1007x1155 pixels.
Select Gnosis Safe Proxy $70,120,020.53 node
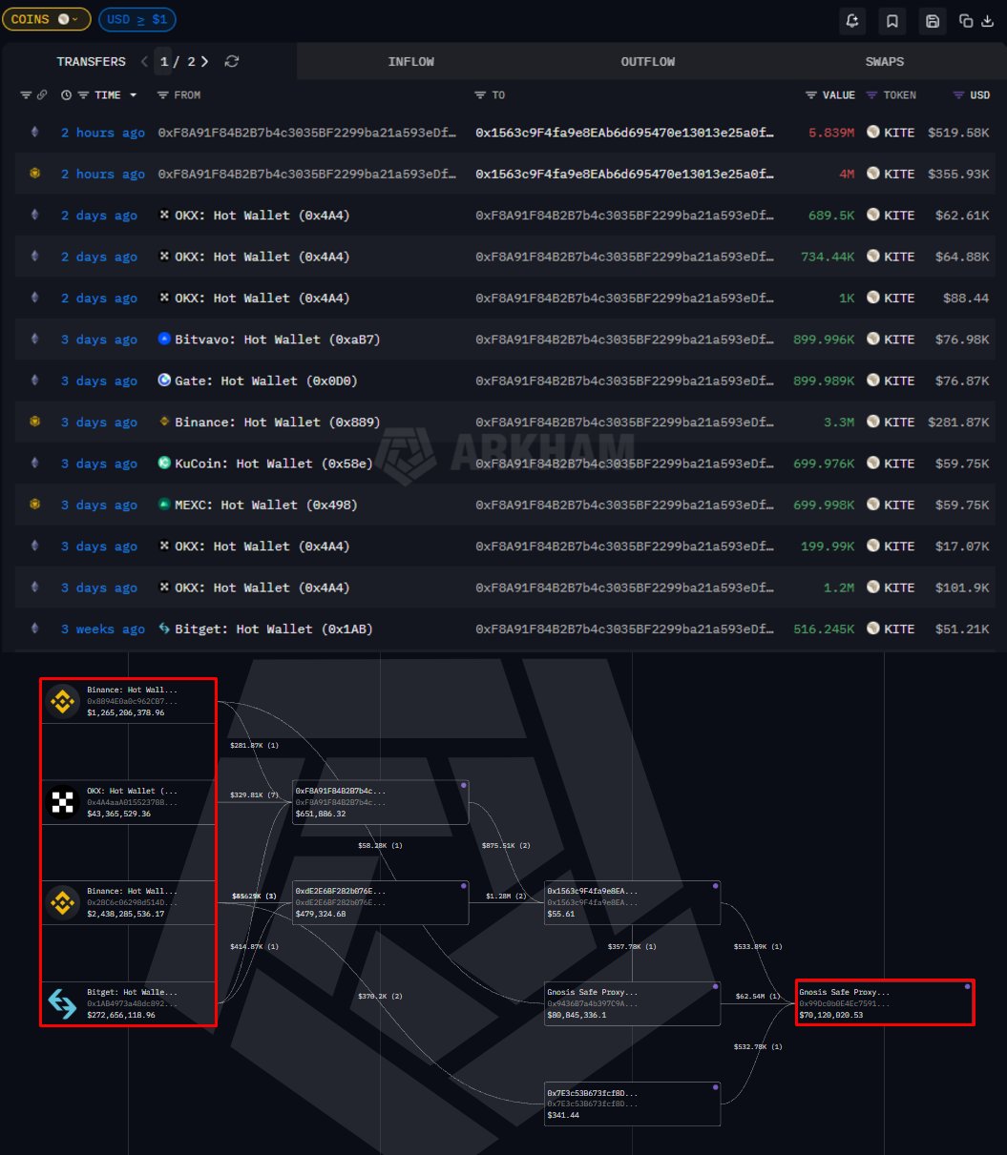click(885, 1003)
